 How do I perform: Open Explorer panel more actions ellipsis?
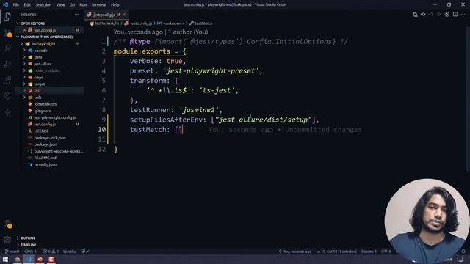coord(76,15)
